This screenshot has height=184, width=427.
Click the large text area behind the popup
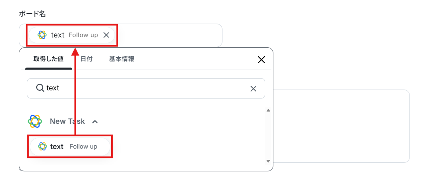click(x=341, y=126)
